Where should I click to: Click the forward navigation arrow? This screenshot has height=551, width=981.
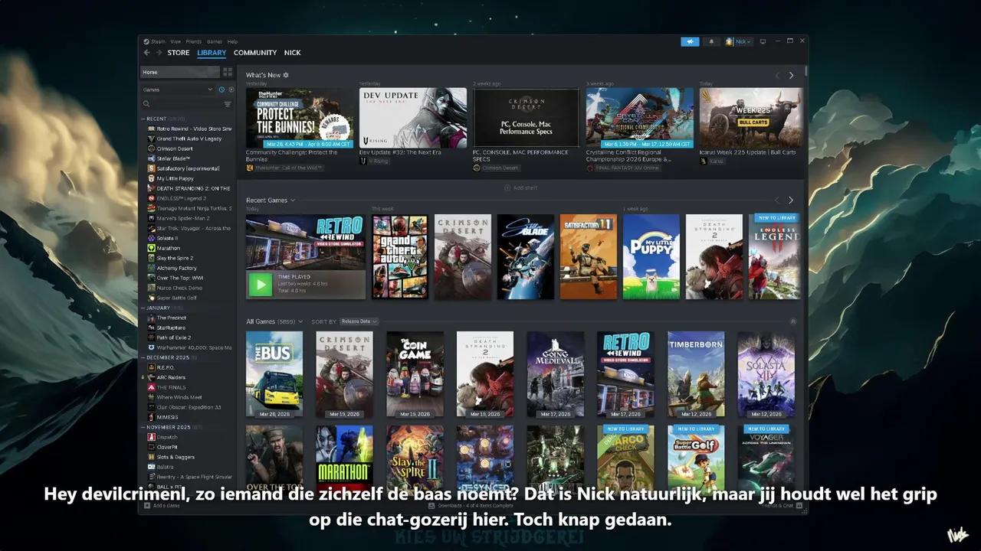(x=159, y=53)
